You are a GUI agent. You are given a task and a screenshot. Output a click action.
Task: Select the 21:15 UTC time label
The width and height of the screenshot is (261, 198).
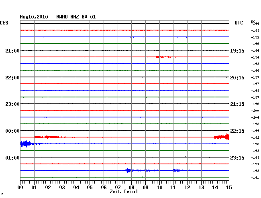[237, 104]
